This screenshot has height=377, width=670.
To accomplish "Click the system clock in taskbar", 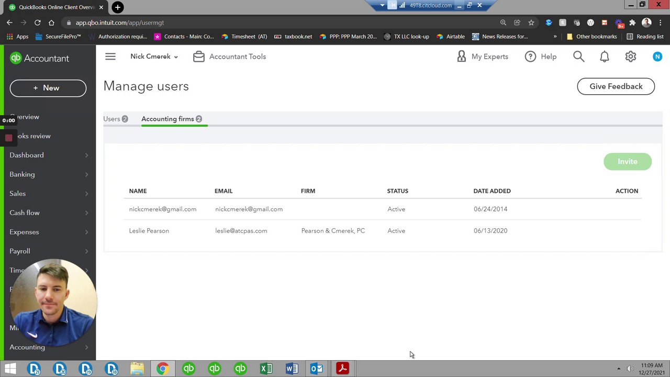I will (652, 369).
